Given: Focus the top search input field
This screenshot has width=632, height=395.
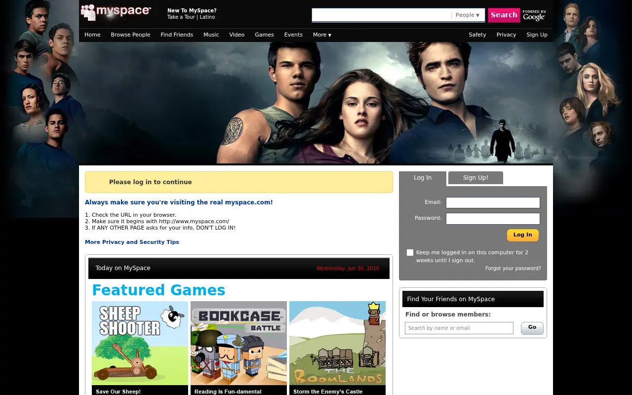Looking at the screenshot, I should point(381,15).
